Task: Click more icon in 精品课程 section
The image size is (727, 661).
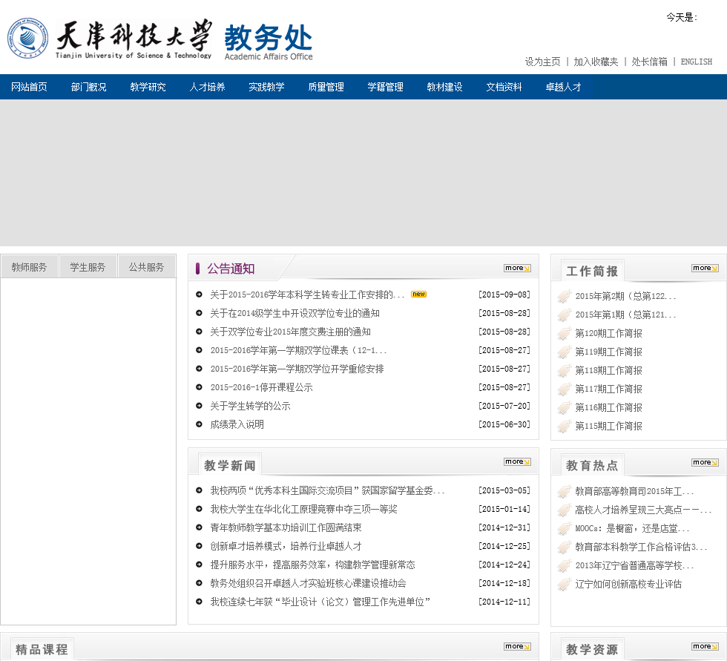Action: [518, 647]
